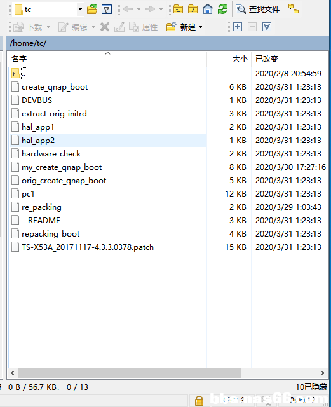
Task: Select file hal_app1
Action: click(38, 127)
